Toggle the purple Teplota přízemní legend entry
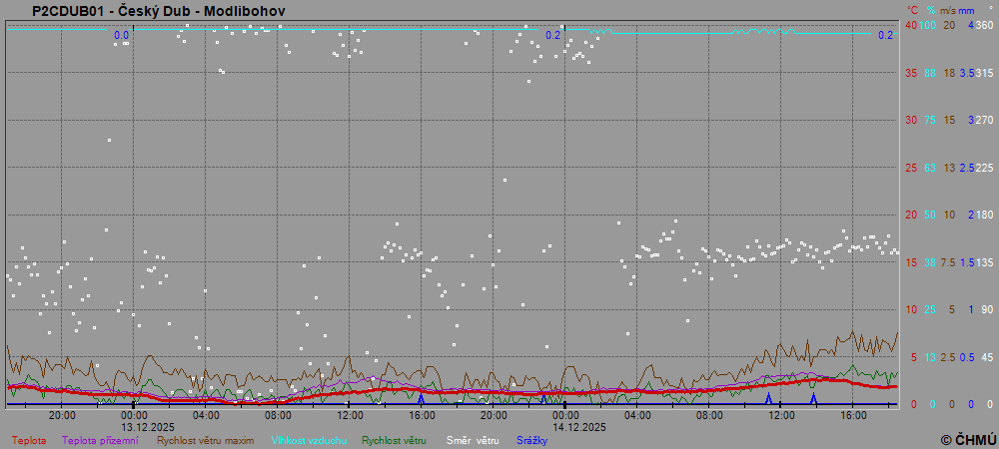Screen dimensions: 999x449 100,440
